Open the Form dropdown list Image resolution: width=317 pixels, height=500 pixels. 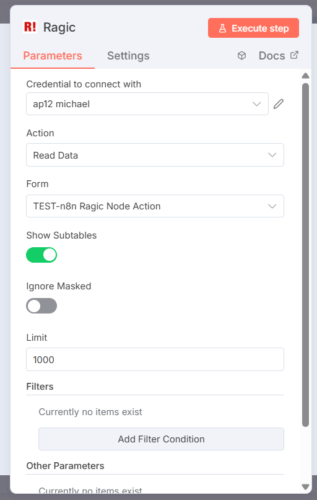(155, 206)
